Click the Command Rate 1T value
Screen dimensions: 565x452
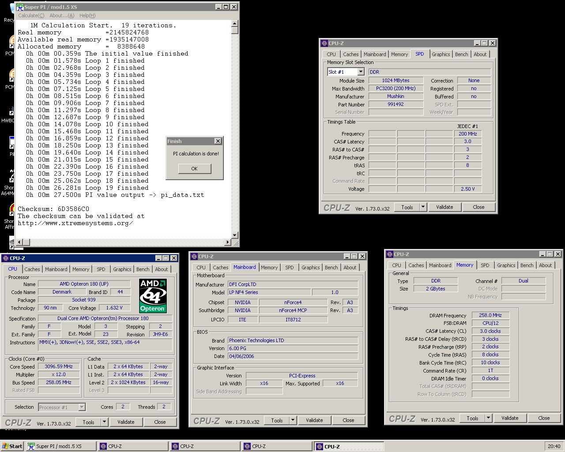pyautogui.click(x=490, y=370)
